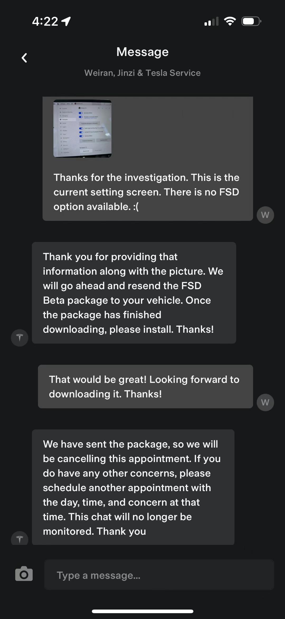The image size is (285, 619).
Task: Open the settings screen photo thumbnail
Action: [x=82, y=129]
